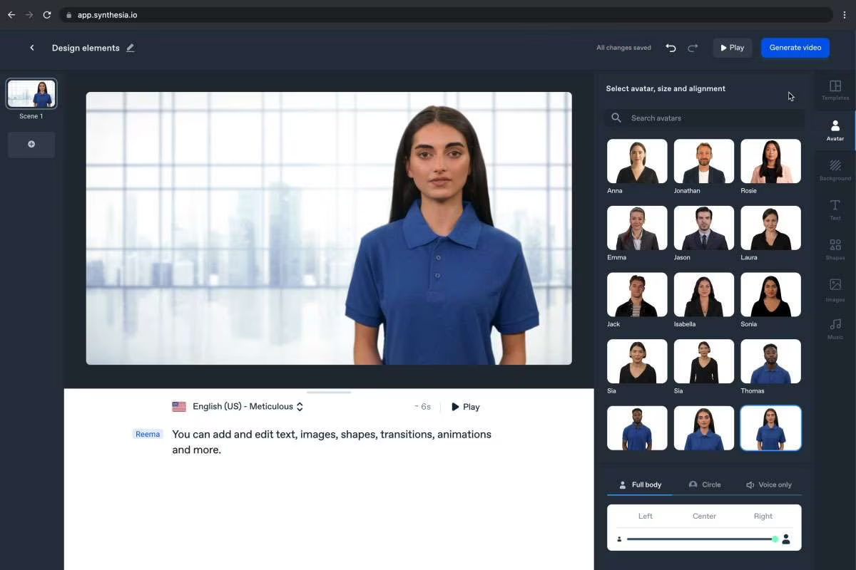The height and width of the screenshot is (570, 856).
Task: Align the avatar Left
Action: pos(646,516)
